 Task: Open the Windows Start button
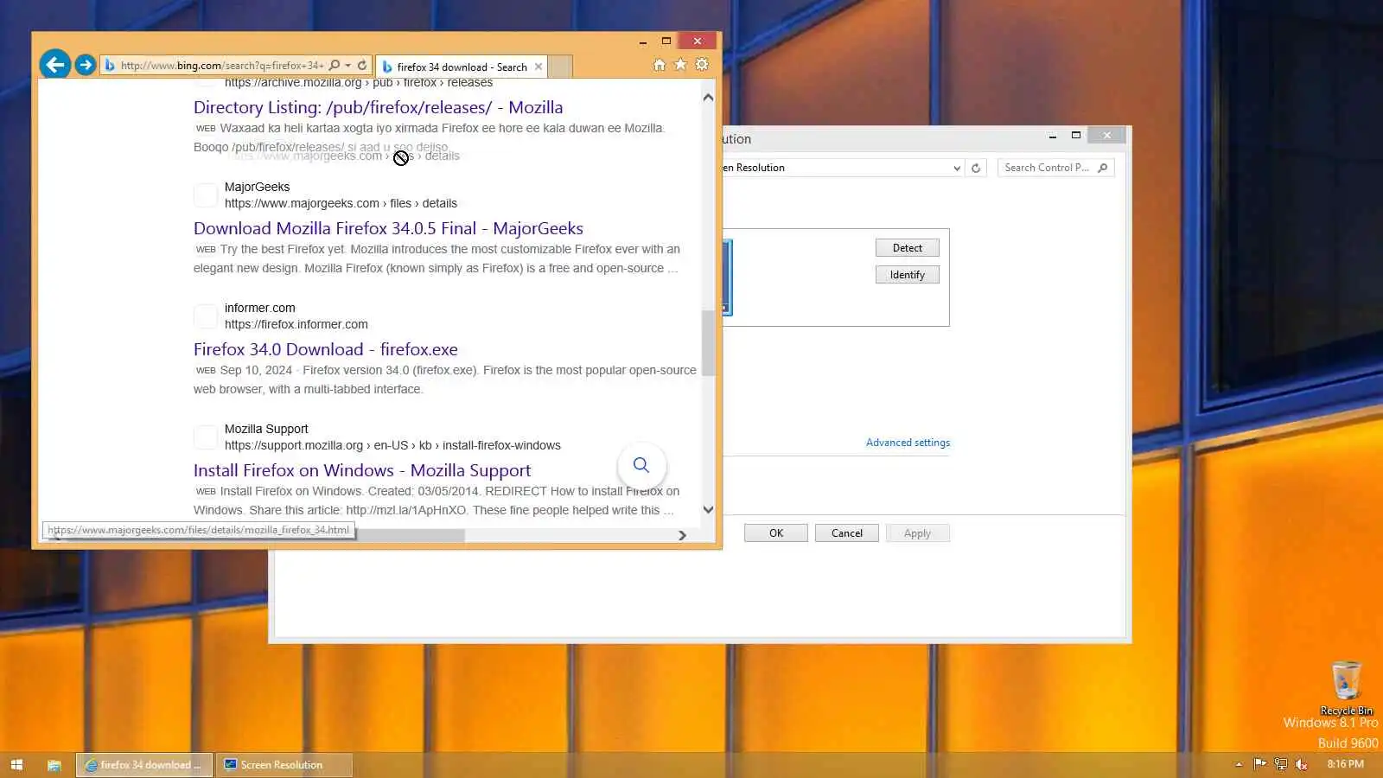16,765
